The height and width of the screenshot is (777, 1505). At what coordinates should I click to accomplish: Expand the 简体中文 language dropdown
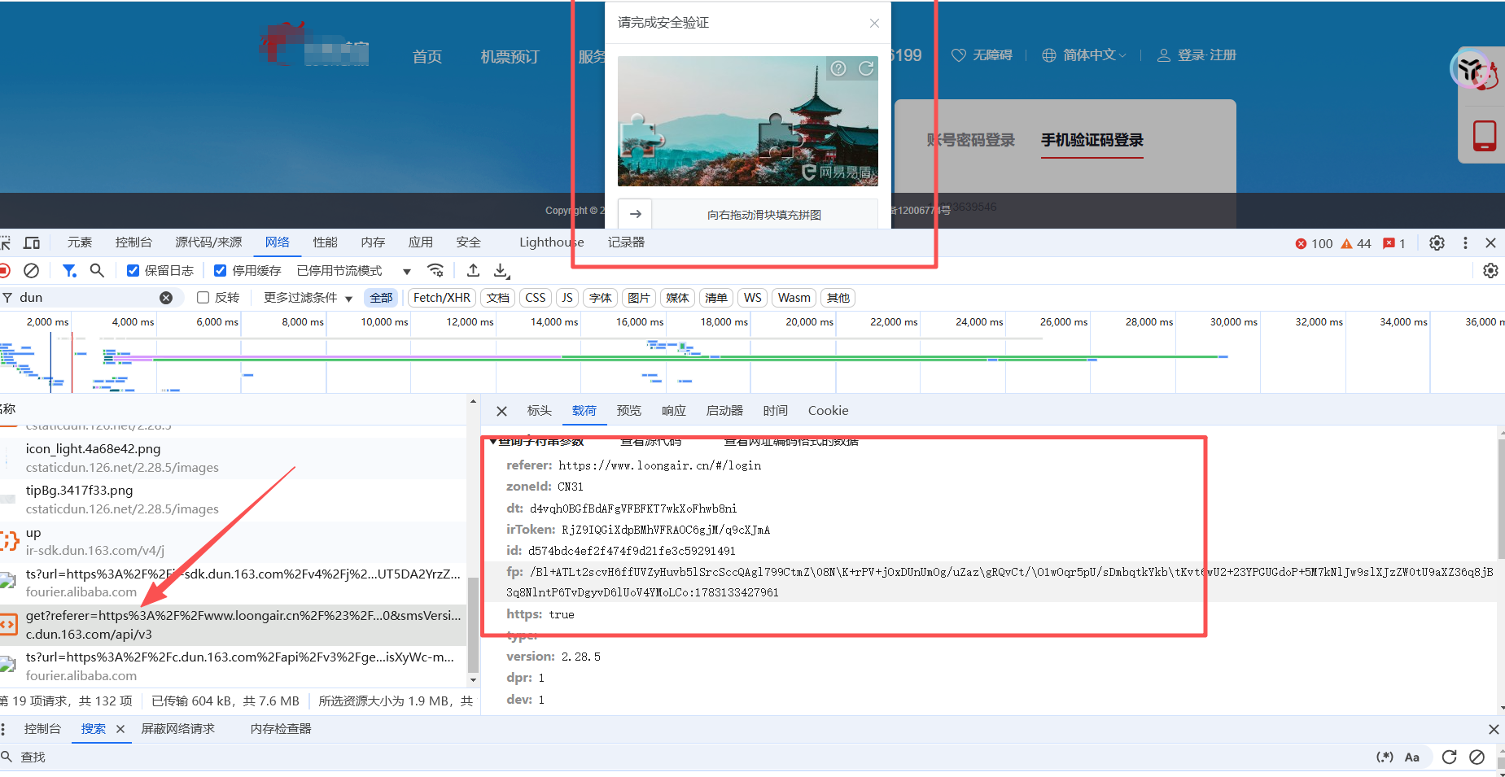pos(1084,55)
